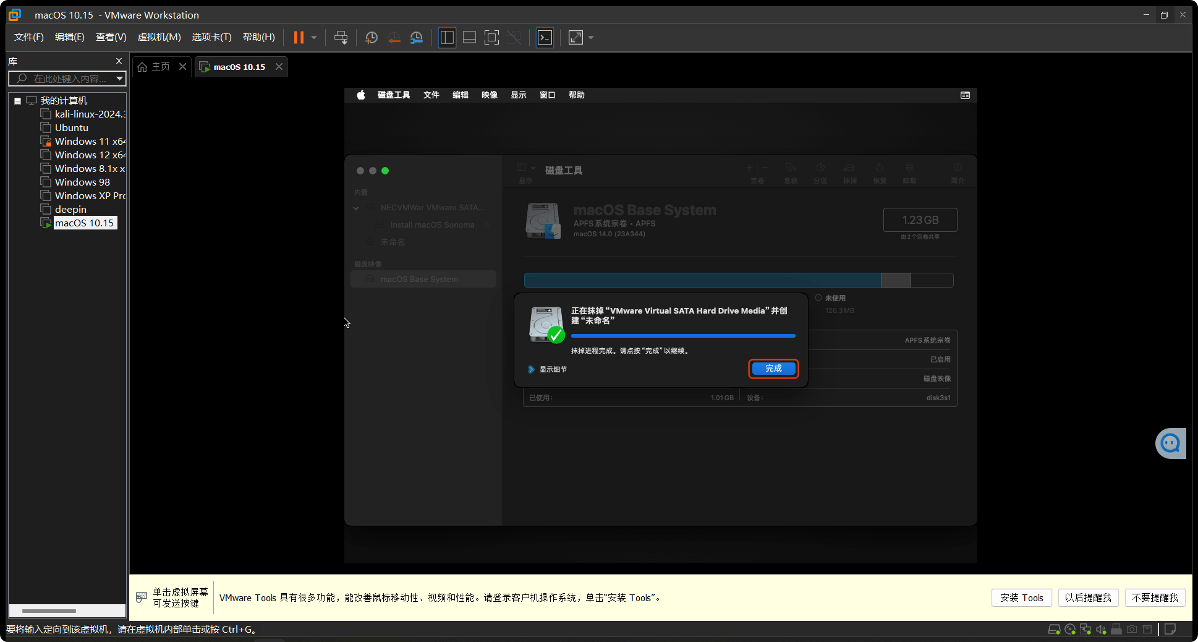Viewport: 1198px width, 642px height.
Task: Toggle the console view mode
Action: [545, 37]
